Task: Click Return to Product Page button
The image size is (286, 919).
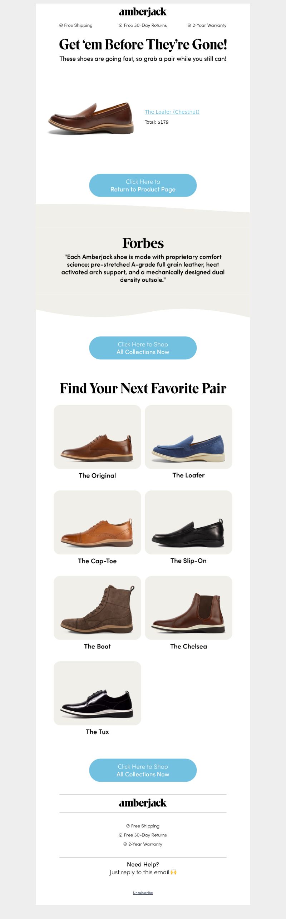Action: (143, 185)
